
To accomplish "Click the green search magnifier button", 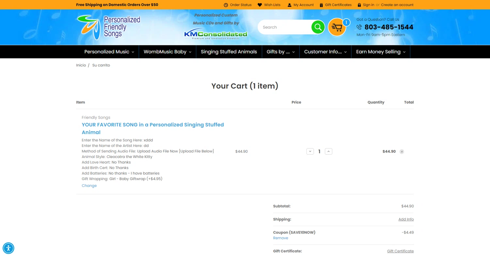I will [x=318, y=27].
